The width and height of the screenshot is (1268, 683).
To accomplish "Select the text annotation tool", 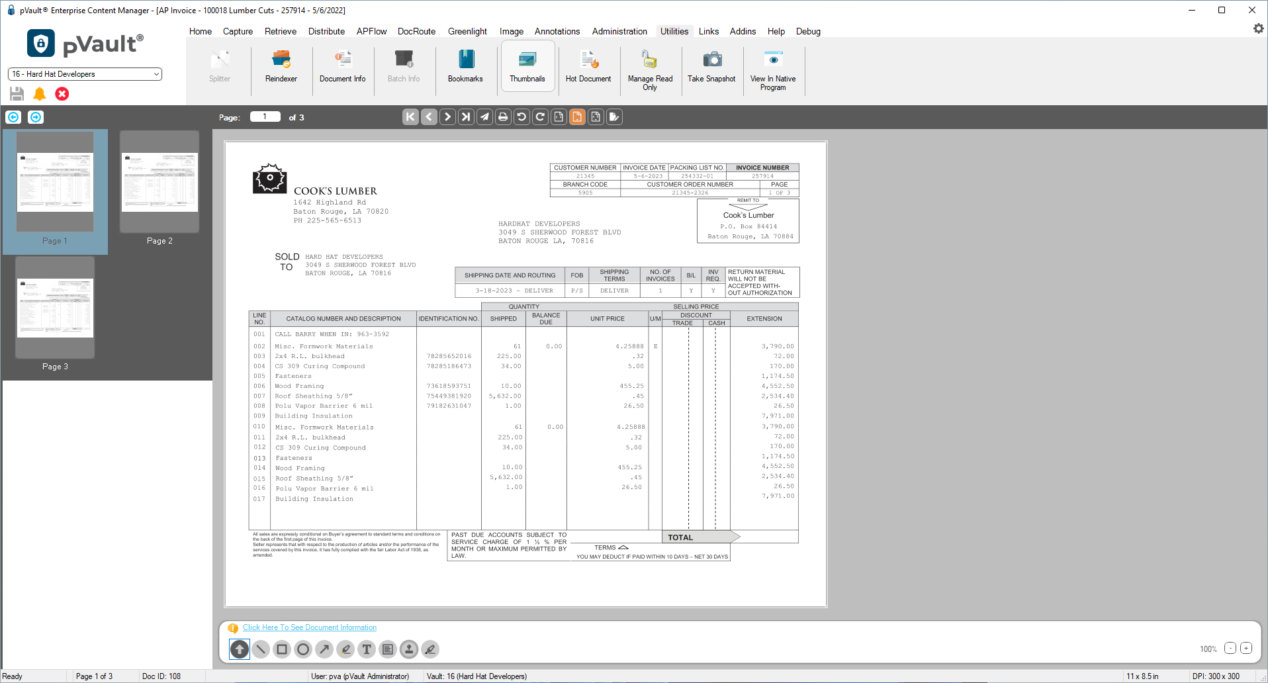I will (x=367, y=649).
